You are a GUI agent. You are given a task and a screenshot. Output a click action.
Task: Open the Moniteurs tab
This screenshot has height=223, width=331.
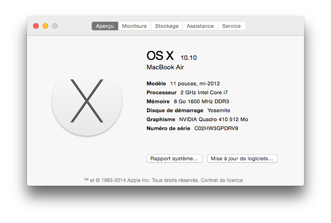(x=134, y=26)
